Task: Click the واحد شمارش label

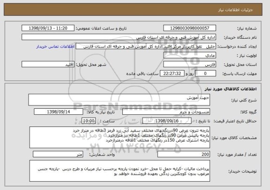Action: (x=102, y=155)
